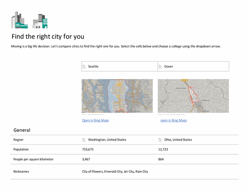The height and width of the screenshot is (191, 248).
Task: Open the Dover map image
Action: click(x=193, y=96)
